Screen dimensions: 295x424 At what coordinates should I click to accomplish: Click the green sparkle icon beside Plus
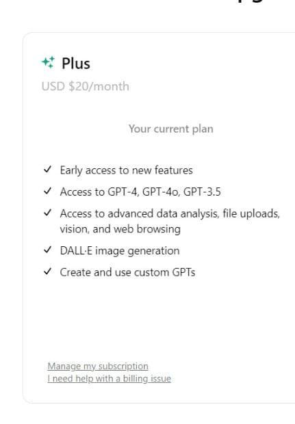pyautogui.click(x=48, y=62)
